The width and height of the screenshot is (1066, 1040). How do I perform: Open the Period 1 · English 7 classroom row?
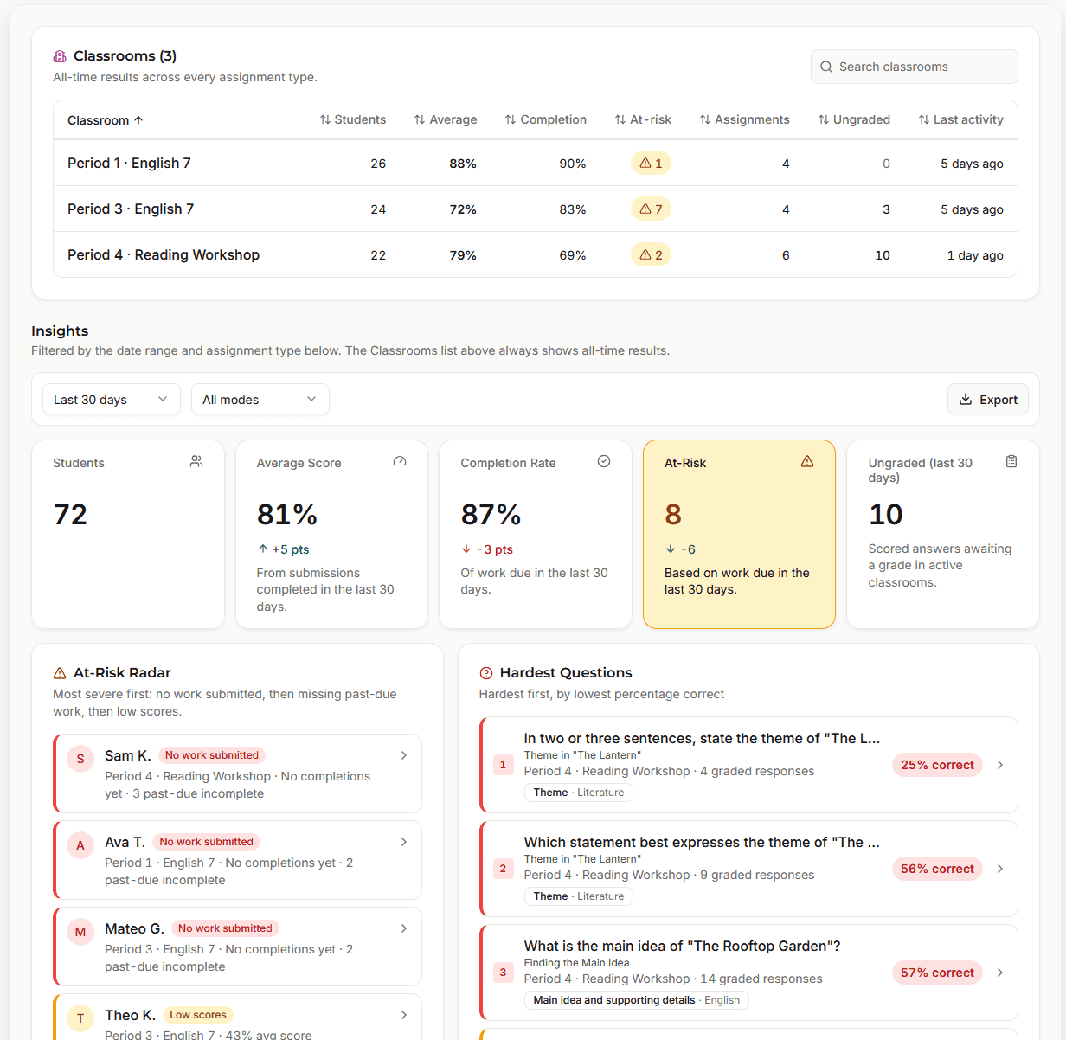[x=536, y=163]
